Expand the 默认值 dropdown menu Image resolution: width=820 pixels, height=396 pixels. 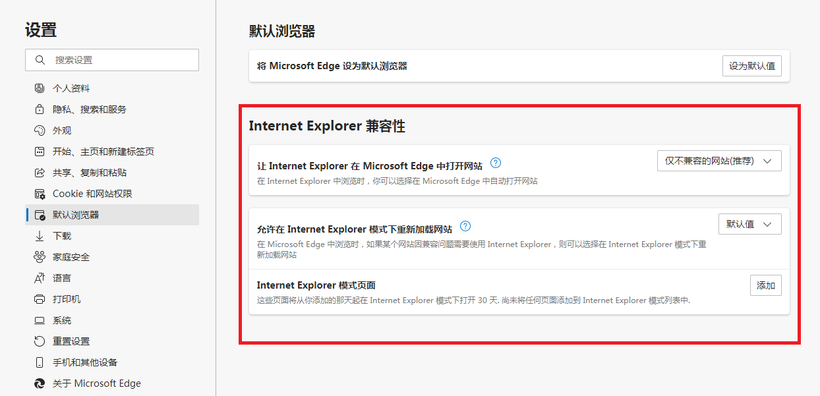(x=749, y=223)
